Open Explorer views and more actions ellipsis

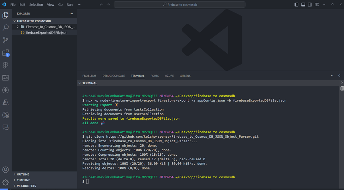point(71,14)
